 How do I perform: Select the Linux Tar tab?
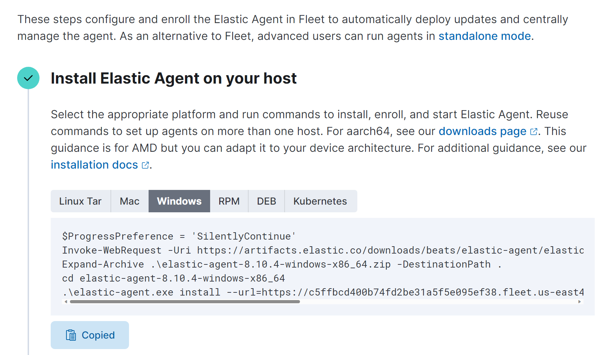click(x=80, y=201)
